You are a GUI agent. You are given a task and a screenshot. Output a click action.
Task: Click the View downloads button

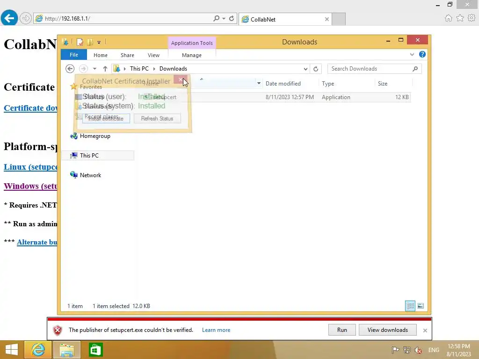point(388,330)
